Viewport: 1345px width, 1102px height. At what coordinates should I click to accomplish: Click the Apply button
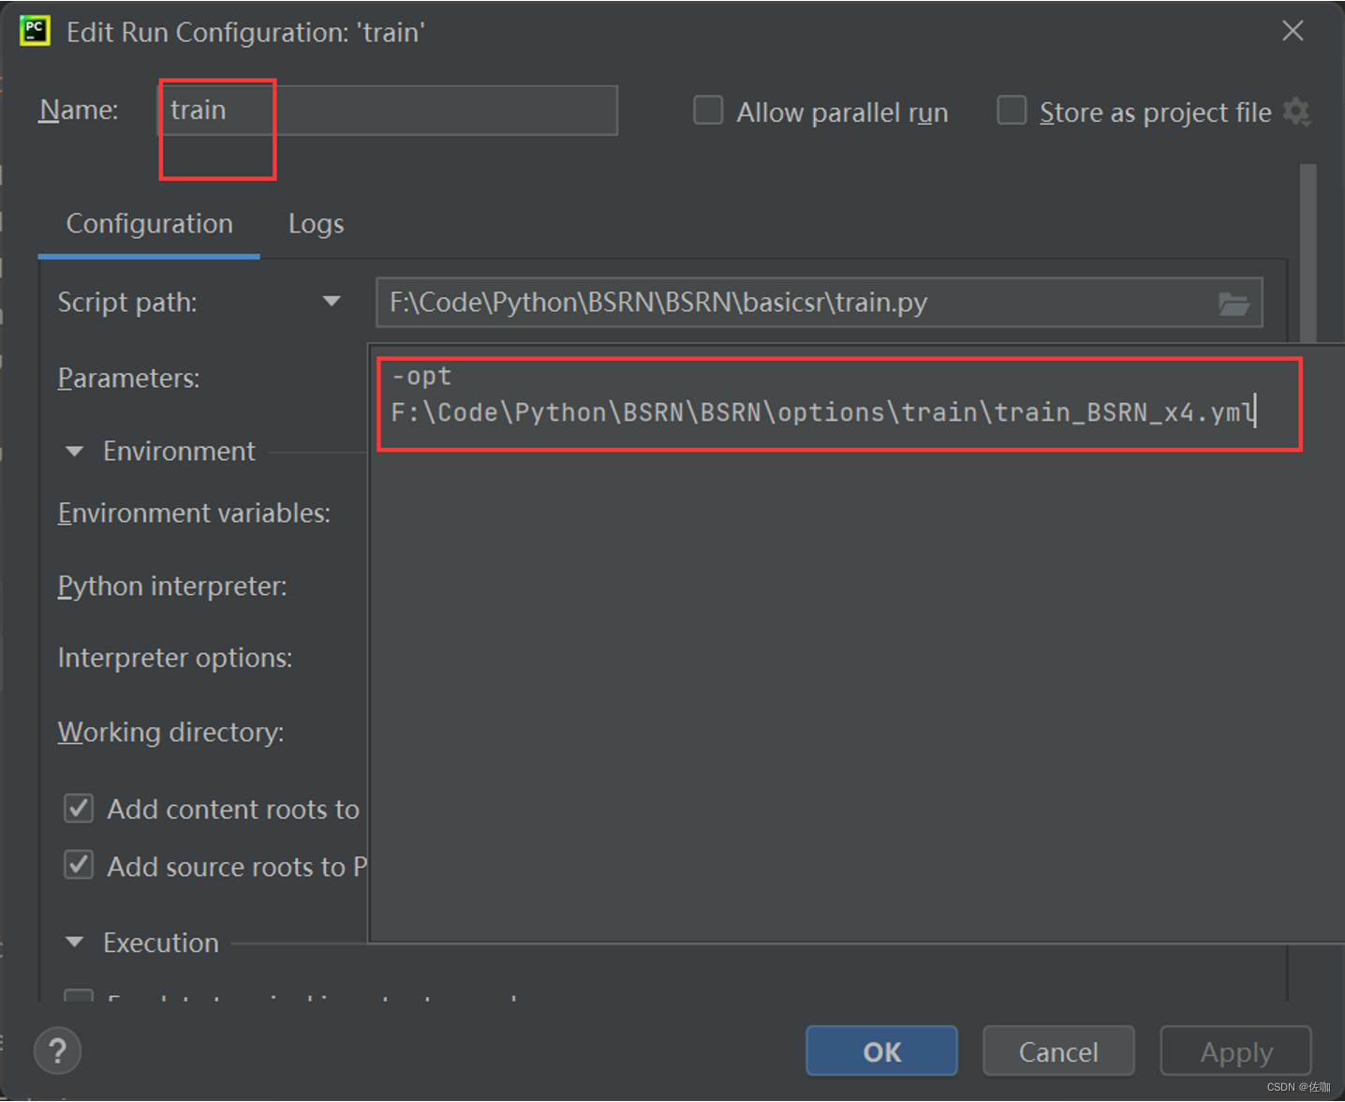[x=1235, y=1051]
